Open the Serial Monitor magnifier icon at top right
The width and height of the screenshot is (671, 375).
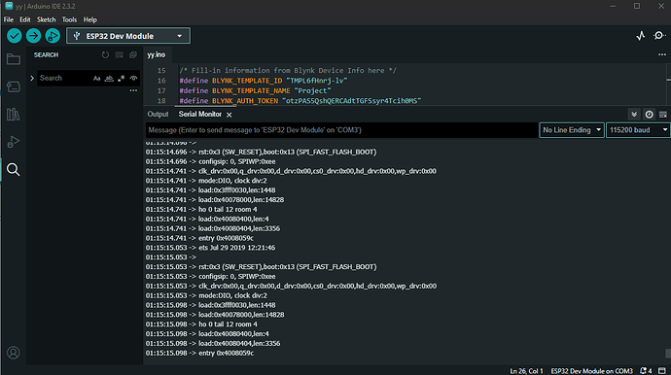click(x=659, y=36)
